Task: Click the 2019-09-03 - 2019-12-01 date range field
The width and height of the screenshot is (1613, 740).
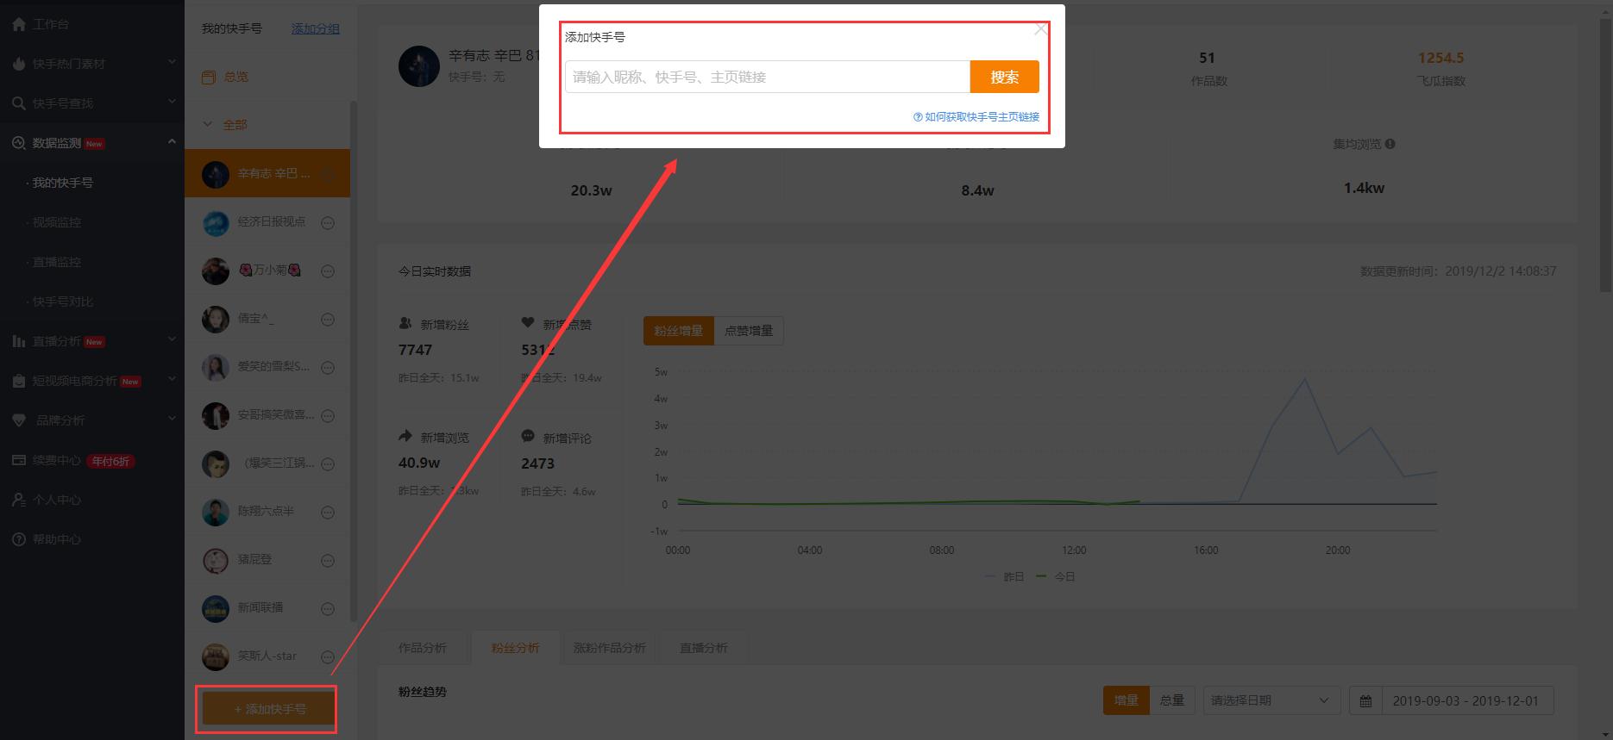Action: click(1467, 701)
